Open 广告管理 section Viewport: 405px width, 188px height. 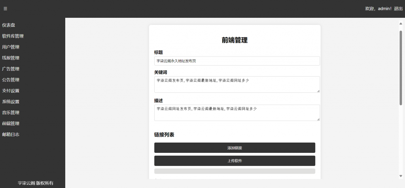[11, 69]
